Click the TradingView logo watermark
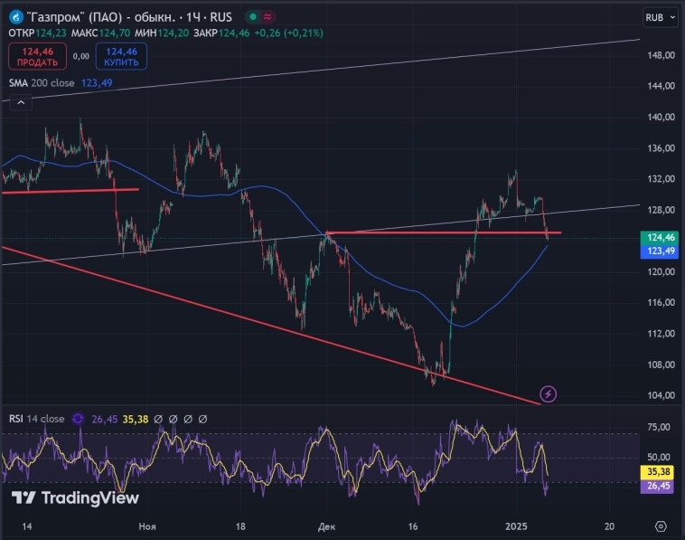The height and width of the screenshot is (540, 685). click(x=75, y=497)
